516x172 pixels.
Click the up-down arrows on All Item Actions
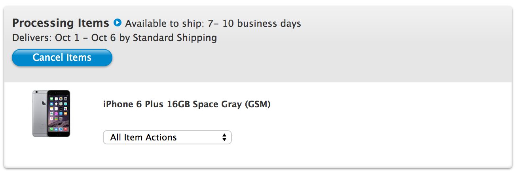click(x=224, y=137)
